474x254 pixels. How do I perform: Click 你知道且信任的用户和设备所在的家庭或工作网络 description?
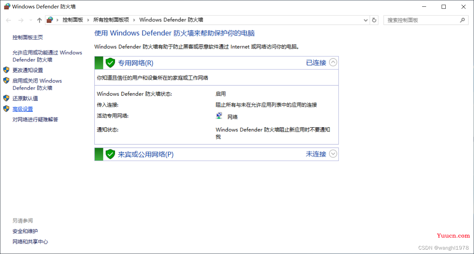[x=152, y=78]
